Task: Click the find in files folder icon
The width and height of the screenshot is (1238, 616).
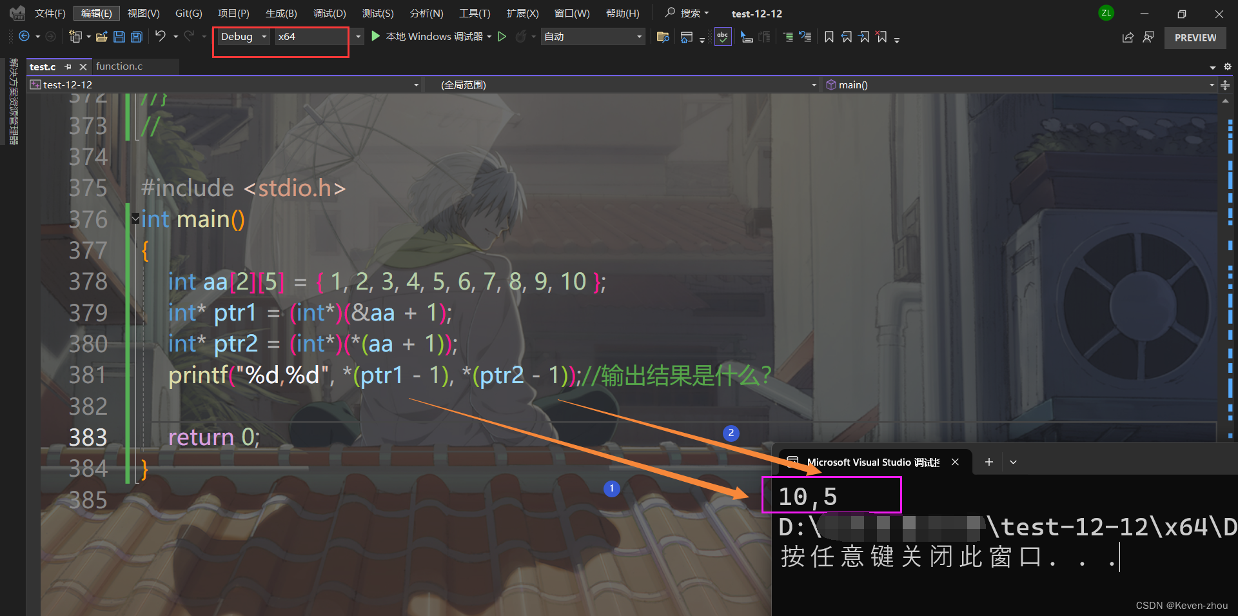Action: [x=663, y=37]
